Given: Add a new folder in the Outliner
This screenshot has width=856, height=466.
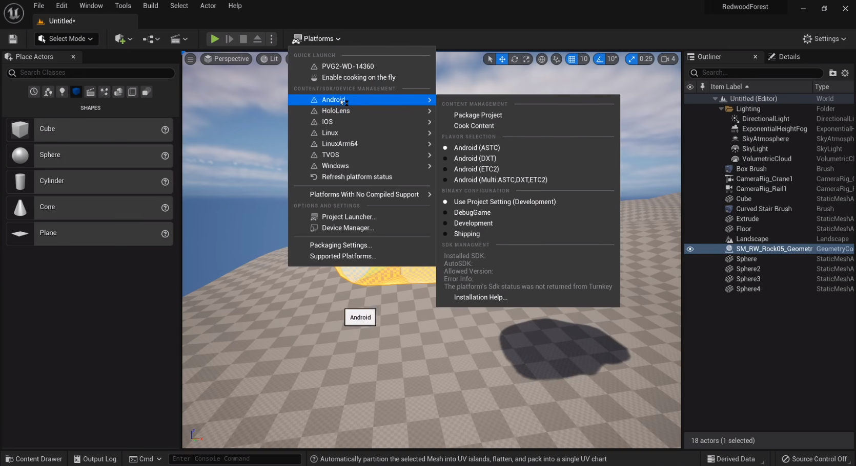Looking at the screenshot, I should [832, 73].
